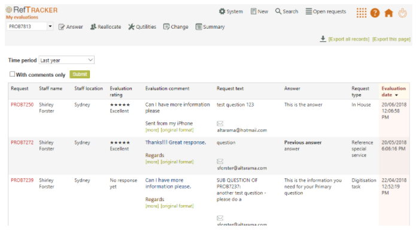Click the envelope icon above altarama@hotmail.com
This screenshot has height=231, width=416.
[x=220, y=124]
